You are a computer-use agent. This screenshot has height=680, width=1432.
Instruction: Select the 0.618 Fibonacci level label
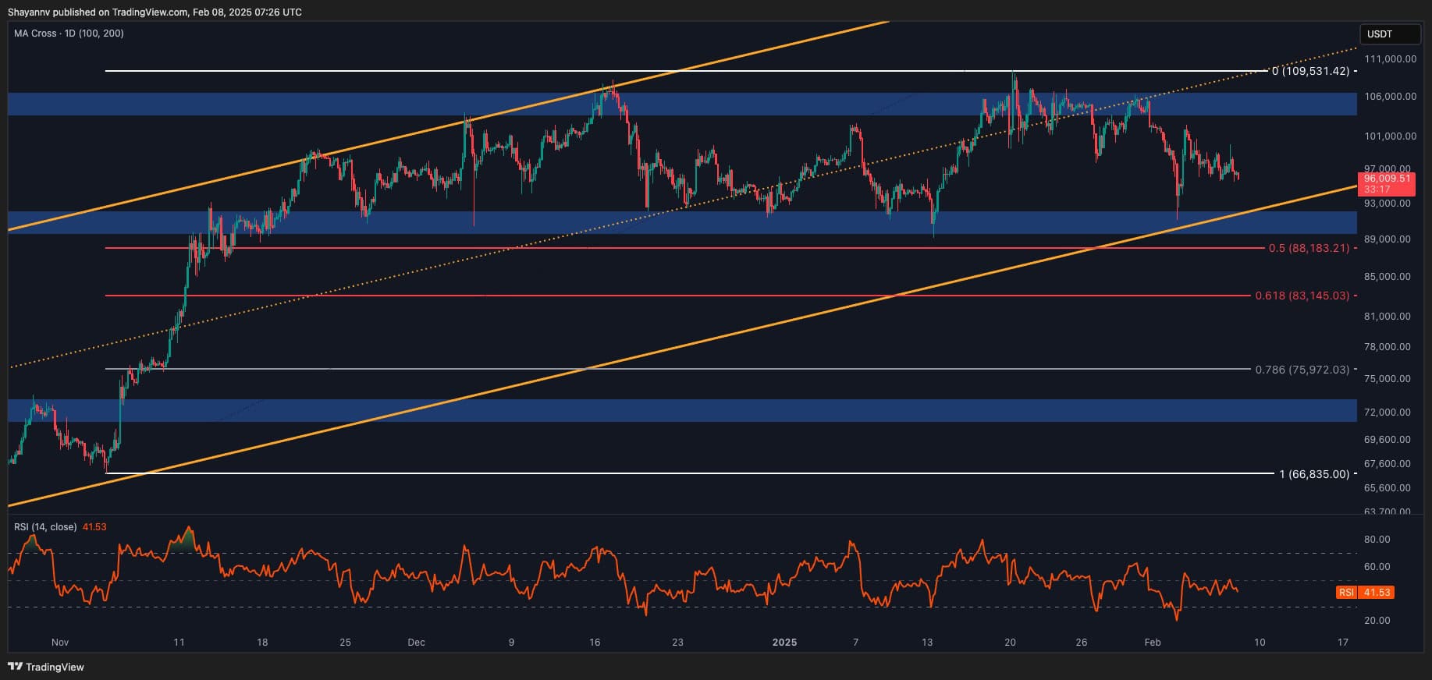pos(1302,296)
